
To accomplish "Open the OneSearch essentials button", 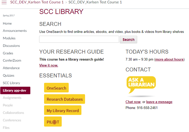I will click(x=56, y=88).
